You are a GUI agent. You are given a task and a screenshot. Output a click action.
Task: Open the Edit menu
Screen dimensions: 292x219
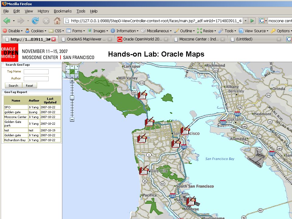pos(16,11)
